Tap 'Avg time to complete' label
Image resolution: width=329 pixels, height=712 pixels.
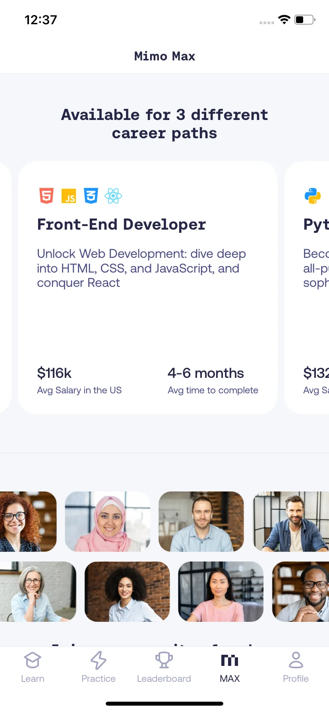pyautogui.click(x=213, y=390)
